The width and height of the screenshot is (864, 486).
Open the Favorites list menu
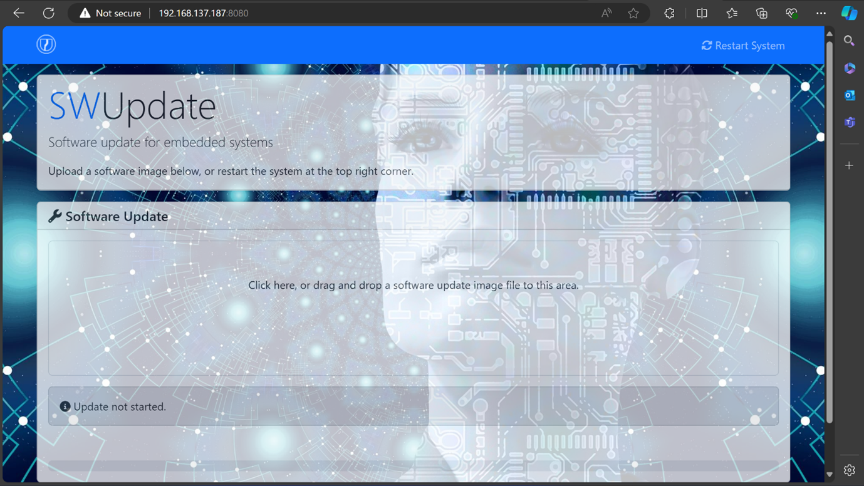[x=731, y=13]
